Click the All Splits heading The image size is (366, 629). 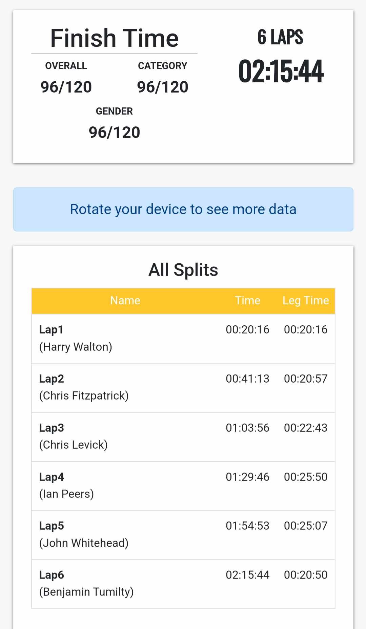tap(183, 270)
